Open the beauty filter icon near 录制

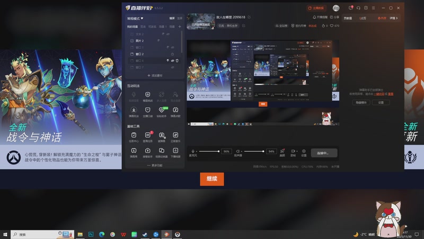(282, 151)
